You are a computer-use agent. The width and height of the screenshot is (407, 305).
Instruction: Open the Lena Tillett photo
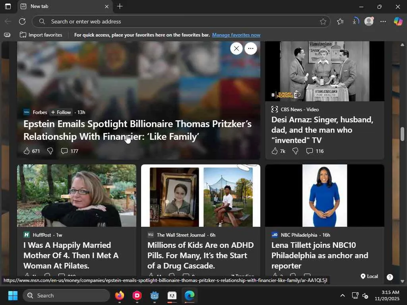tap(324, 195)
